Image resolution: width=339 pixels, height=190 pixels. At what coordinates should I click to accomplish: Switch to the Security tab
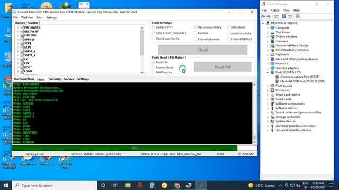[x=55, y=79]
